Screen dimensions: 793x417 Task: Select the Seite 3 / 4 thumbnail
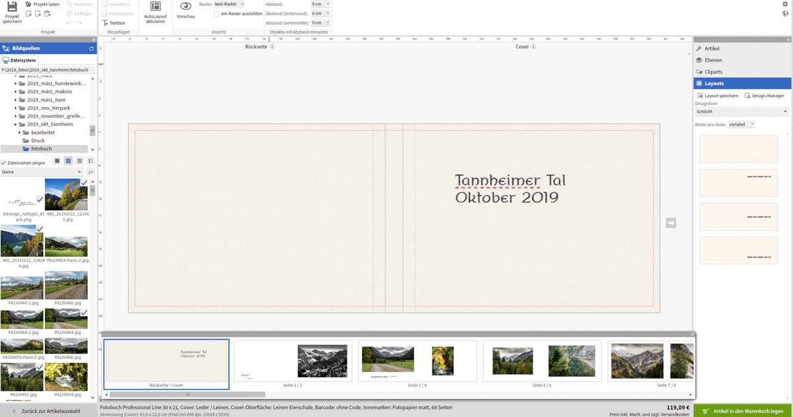tap(417, 361)
